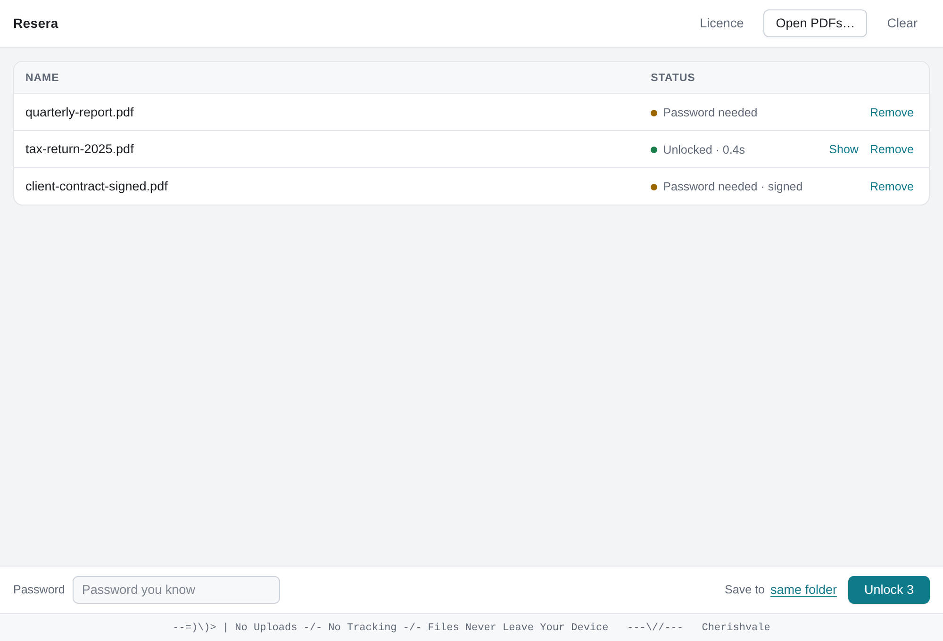Click the amber dot for quarterly-report.pdf
This screenshot has width=943, height=641.
pos(654,113)
